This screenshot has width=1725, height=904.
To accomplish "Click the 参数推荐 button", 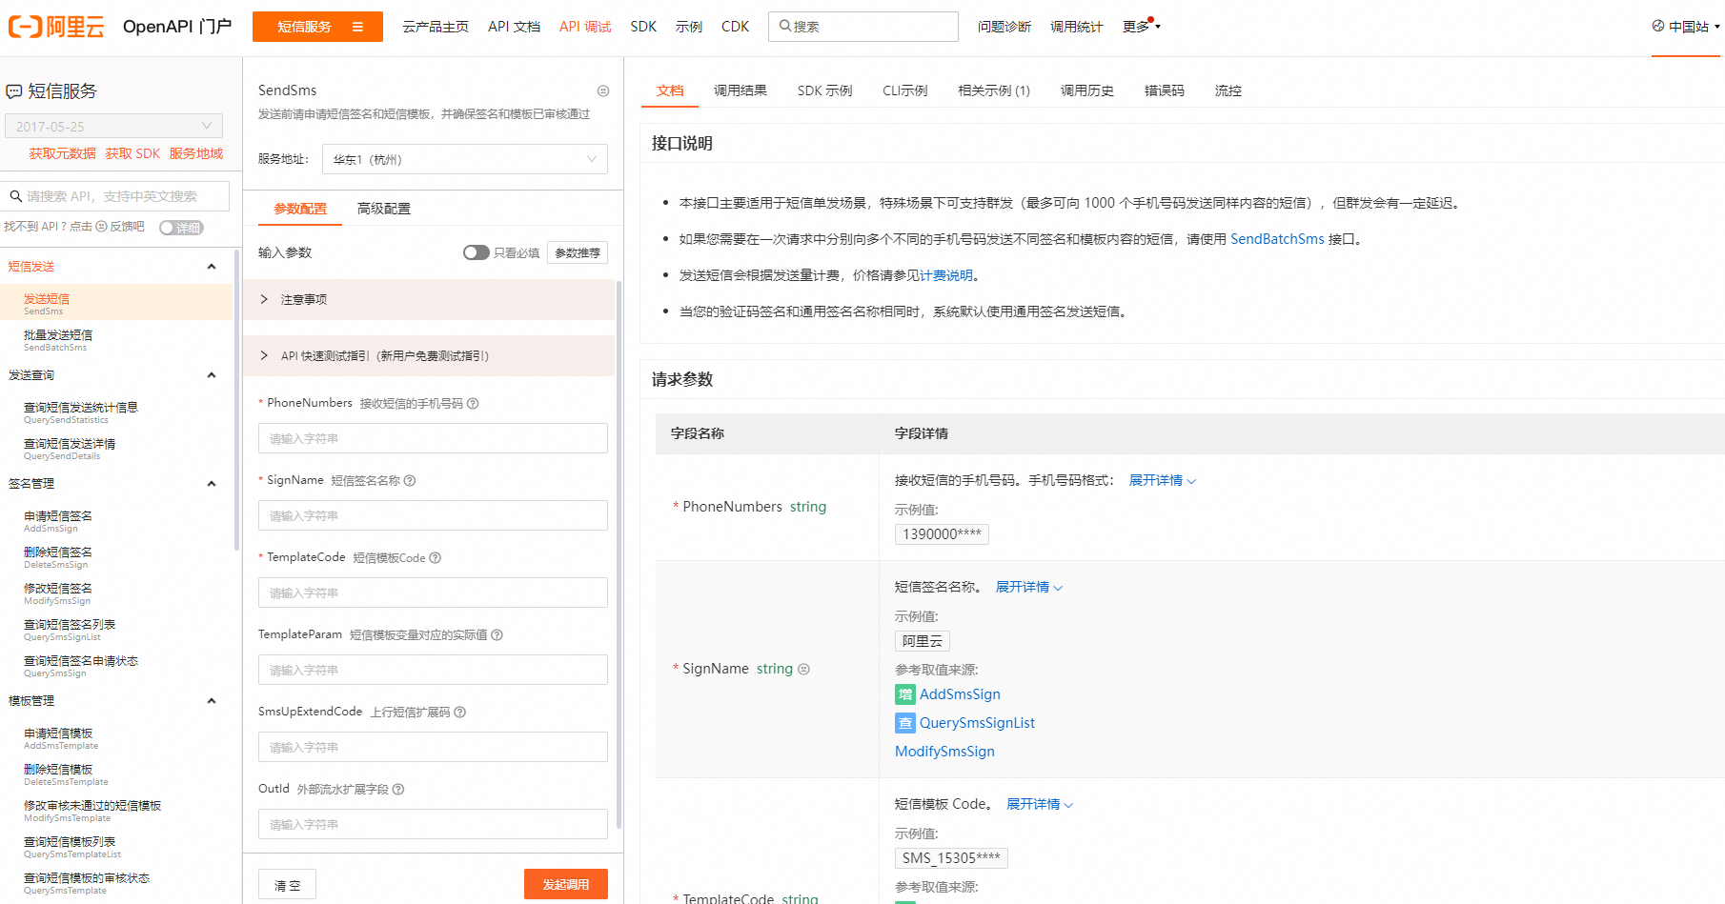I will (578, 252).
